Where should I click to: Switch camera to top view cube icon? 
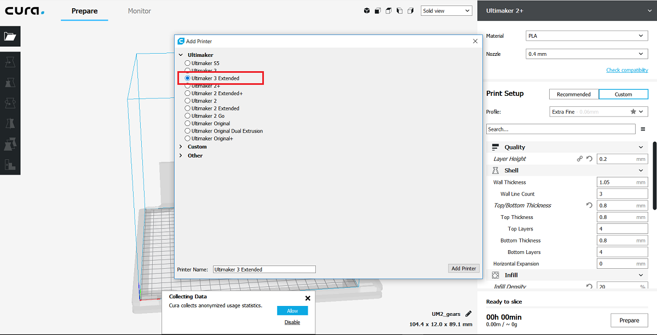(388, 10)
